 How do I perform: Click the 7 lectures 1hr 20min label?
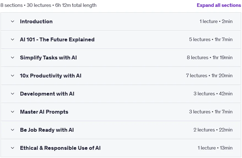pyautogui.click(x=209, y=76)
